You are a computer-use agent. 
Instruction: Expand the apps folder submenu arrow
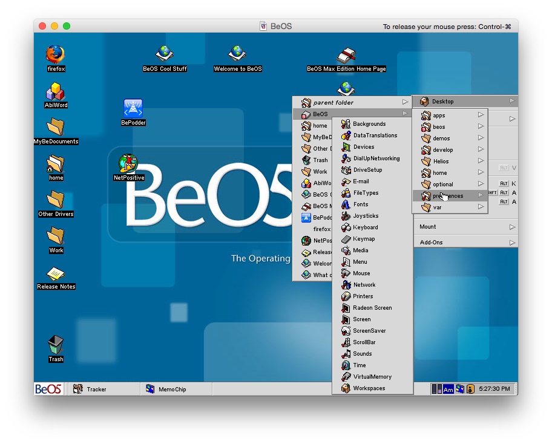(481, 115)
